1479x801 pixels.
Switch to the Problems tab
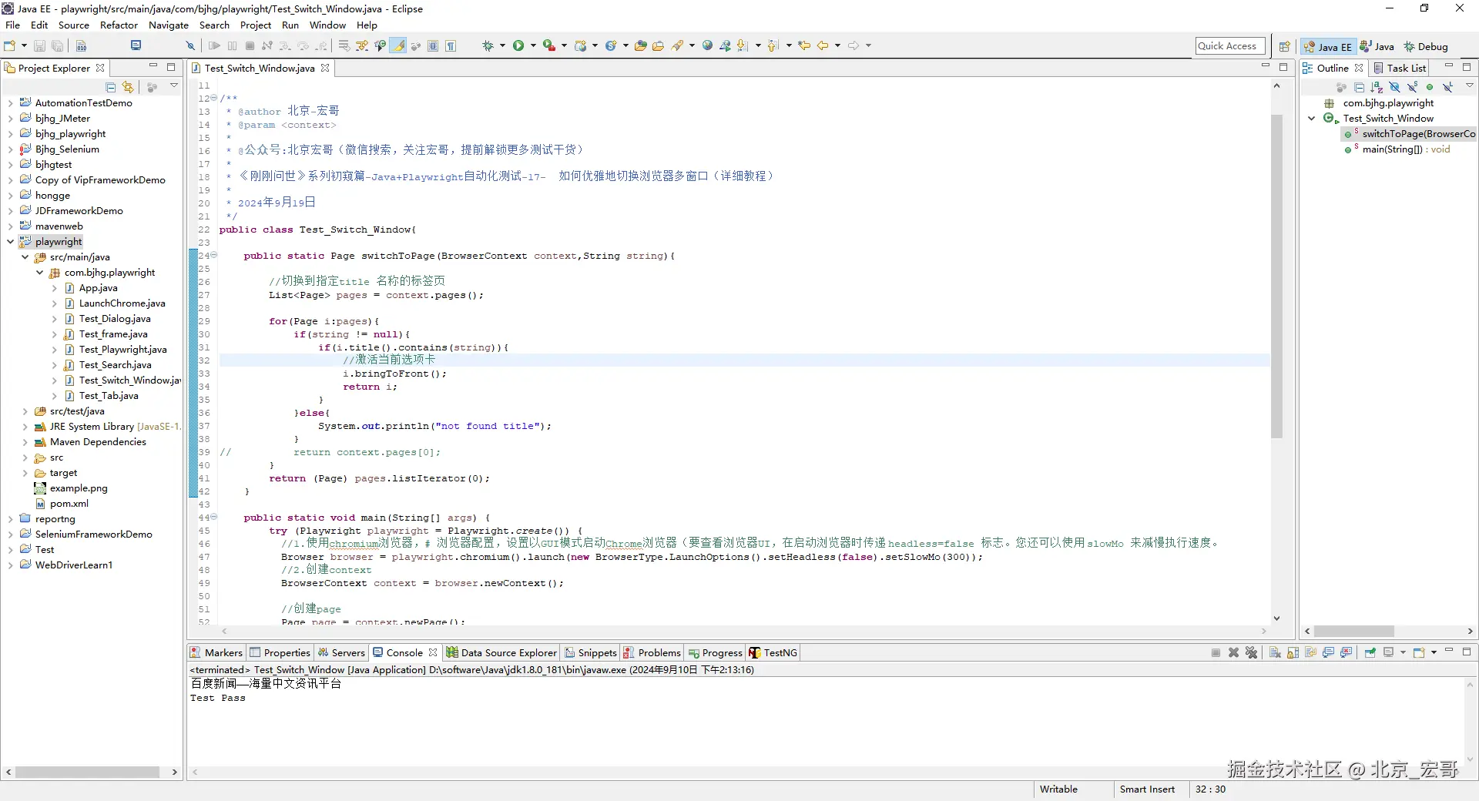(x=652, y=653)
